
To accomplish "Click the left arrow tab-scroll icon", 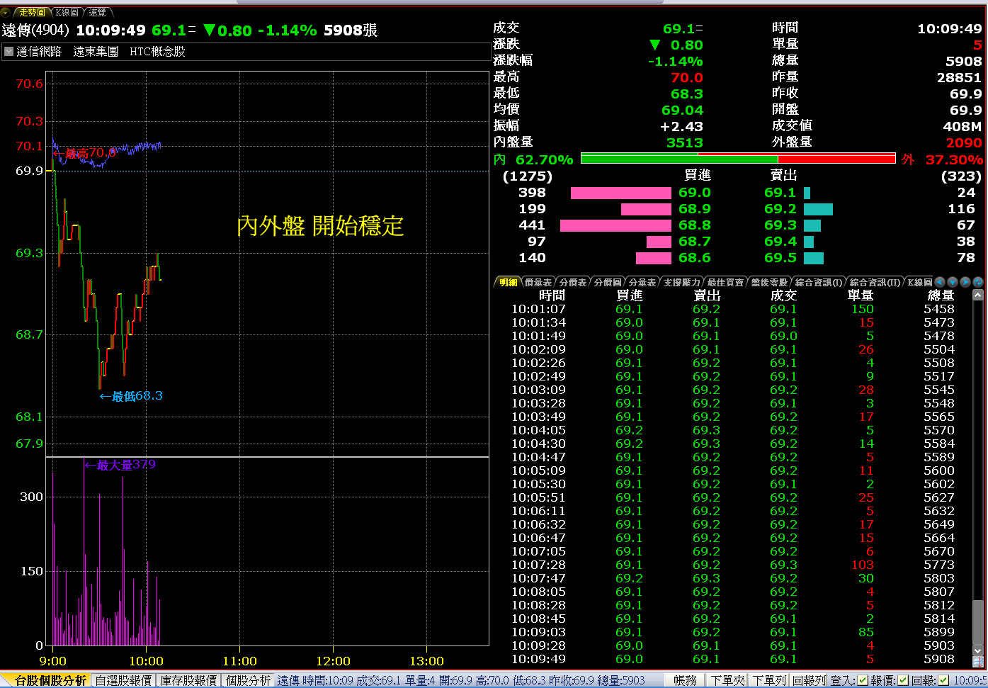I will [940, 282].
